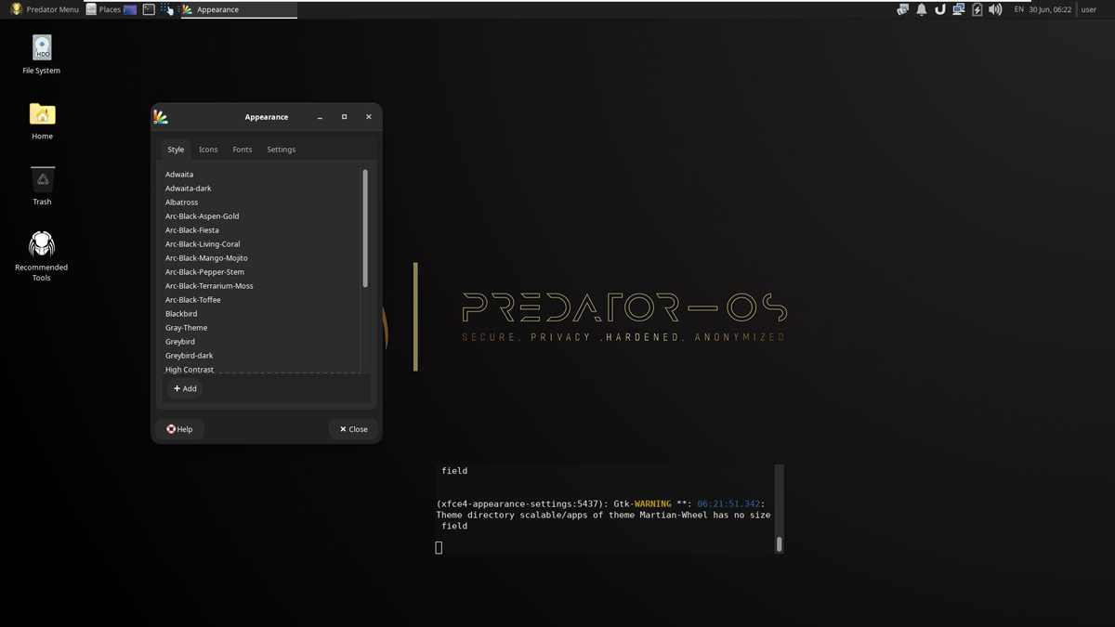This screenshot has width=1115, height=627.
Task: Switch to the Icons tab
Action: (208, 150)
